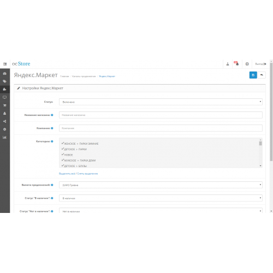Toggle the МУЖСКОЕ > ПАРКИ ДЕМИ category checkbox
The height and width of the screenshot is (273, 273).
(63, 160)
